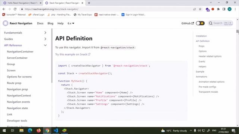Open Options for screens in sidebar
The width and height of the screenshot is (239, 134).
(19, 77)
